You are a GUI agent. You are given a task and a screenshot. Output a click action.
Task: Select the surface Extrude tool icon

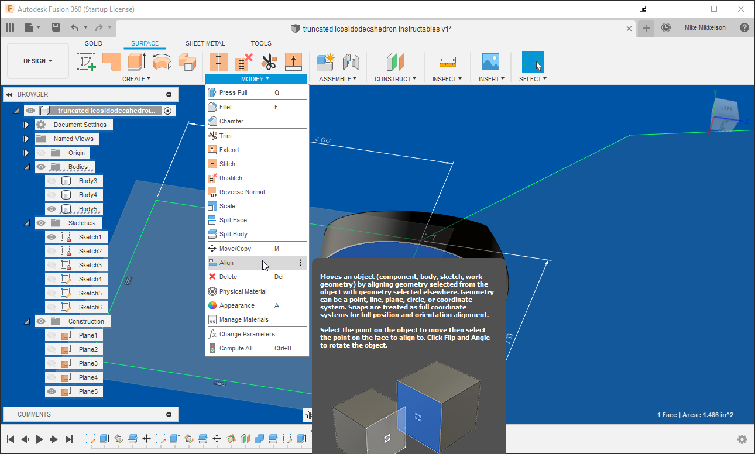tap(136, 61)
